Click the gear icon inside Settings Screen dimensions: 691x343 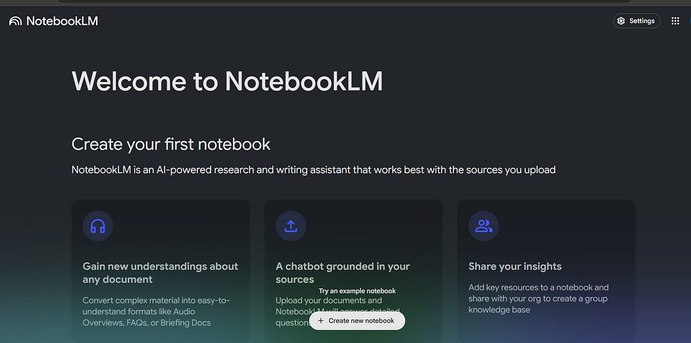[621, 21]
